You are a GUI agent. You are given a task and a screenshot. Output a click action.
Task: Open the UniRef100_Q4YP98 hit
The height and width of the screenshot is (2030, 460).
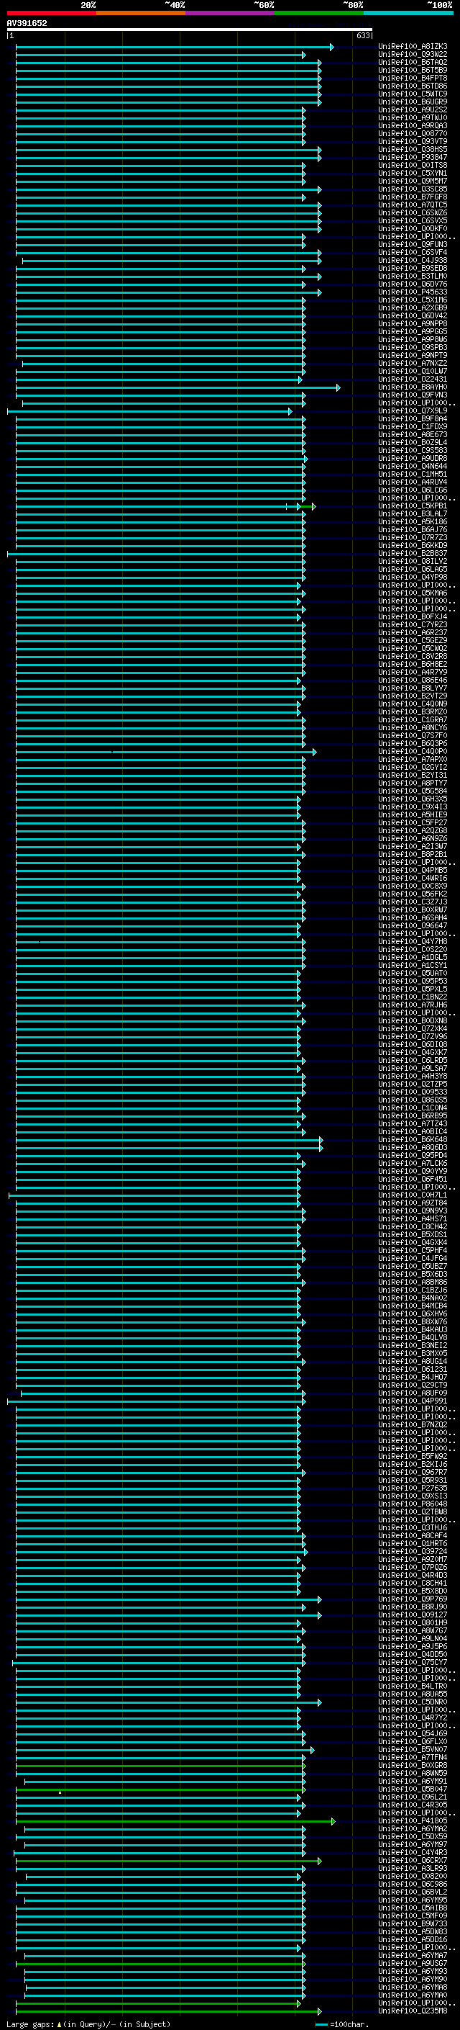413,577
